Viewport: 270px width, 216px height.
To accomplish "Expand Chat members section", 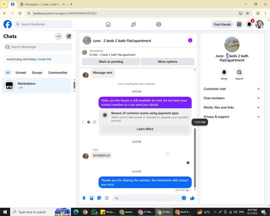I will click(232, 98).
